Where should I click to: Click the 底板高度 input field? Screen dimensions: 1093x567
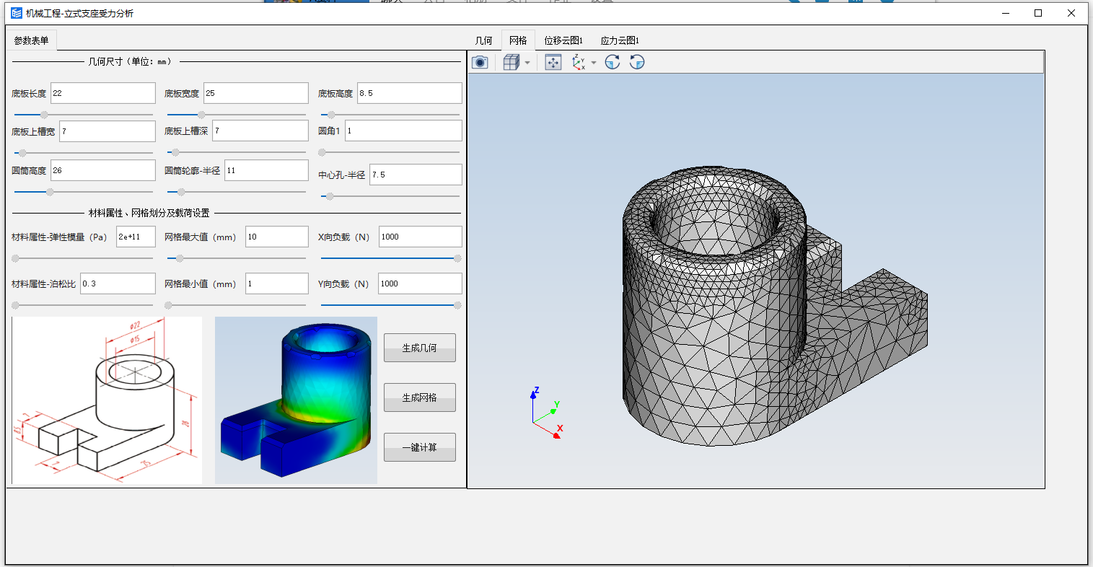[x=410, y=93]
